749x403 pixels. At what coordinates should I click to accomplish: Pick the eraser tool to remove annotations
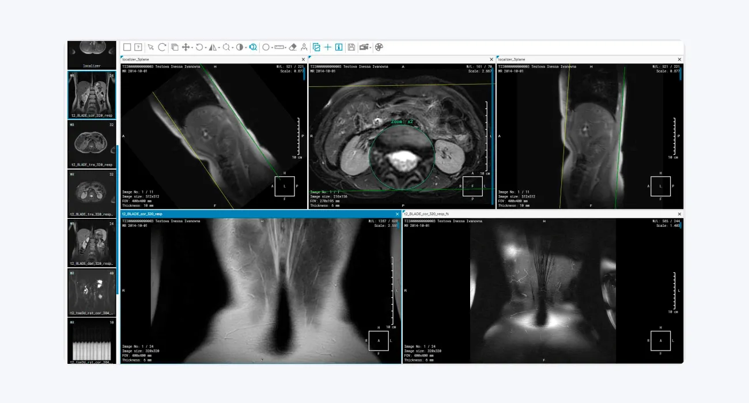pyautogui.click(x=292, y=47)
